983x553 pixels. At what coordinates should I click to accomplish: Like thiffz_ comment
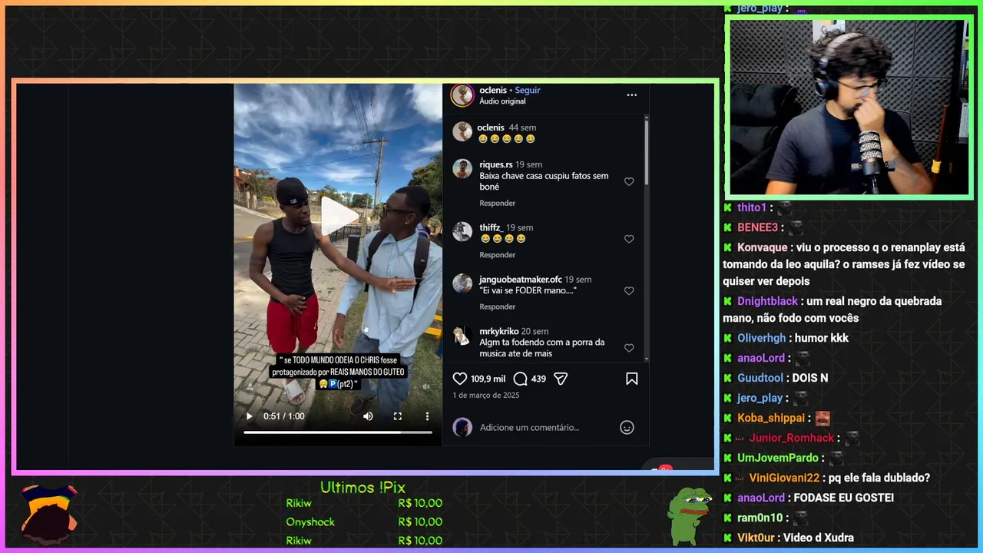pyautogui.click(x=629, y=240)
